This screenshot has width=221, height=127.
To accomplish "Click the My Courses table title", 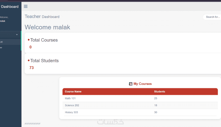I will (x=143, y=84).
